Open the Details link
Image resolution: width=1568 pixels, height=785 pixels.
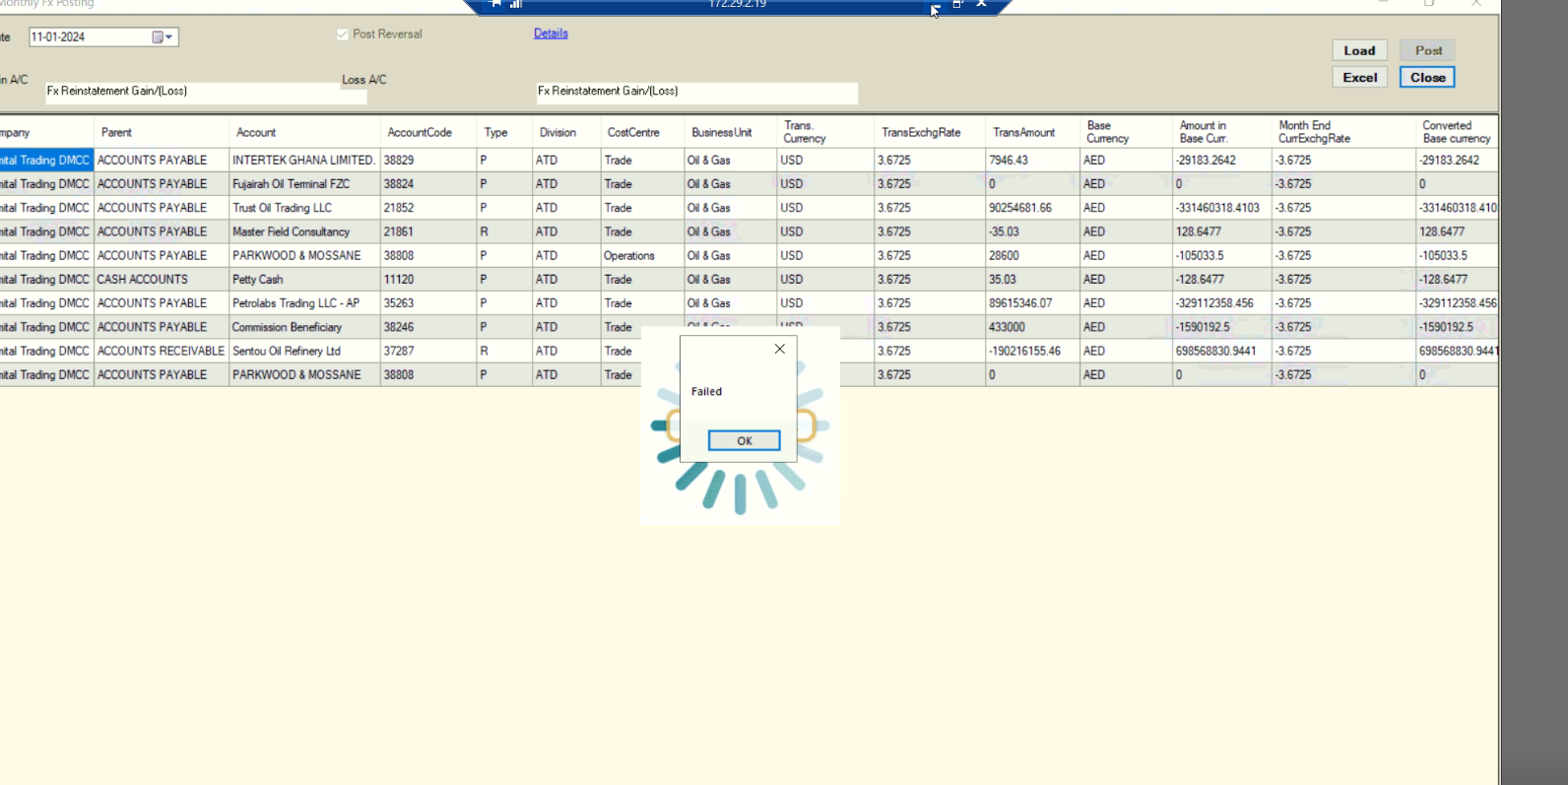(x=551, y=33)
